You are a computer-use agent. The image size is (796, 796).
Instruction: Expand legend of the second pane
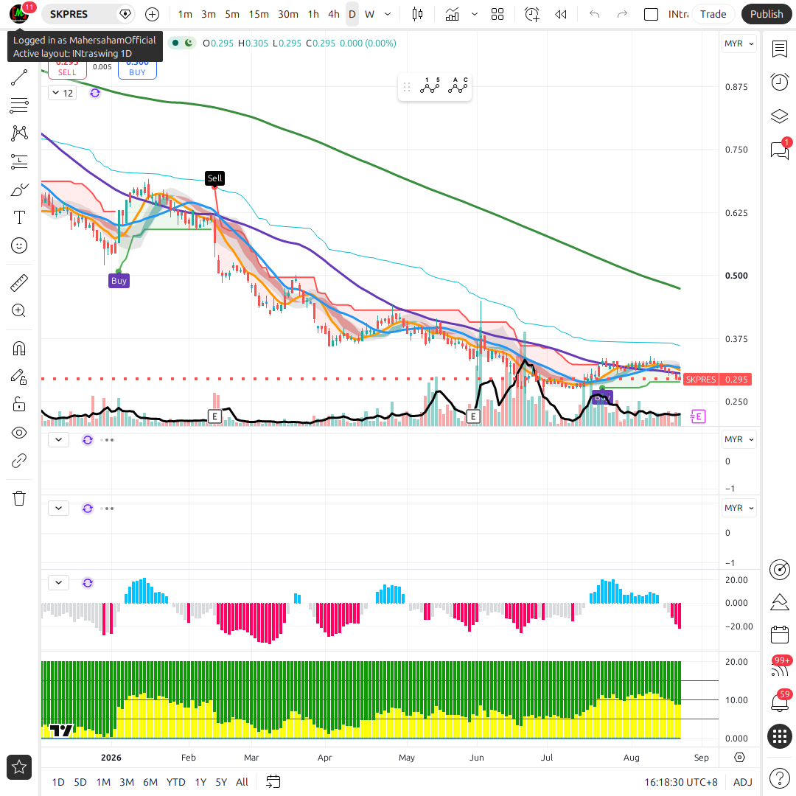click(x=59, y=439)
